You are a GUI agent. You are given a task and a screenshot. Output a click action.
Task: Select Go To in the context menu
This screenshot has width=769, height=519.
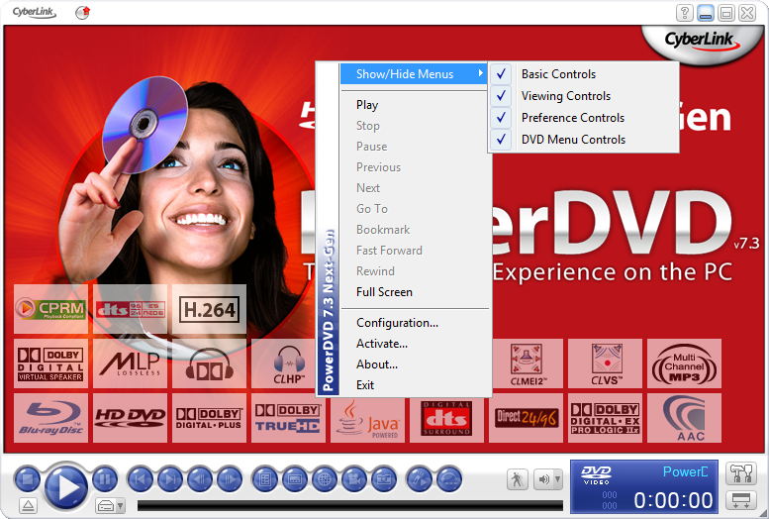coord(415,209)
